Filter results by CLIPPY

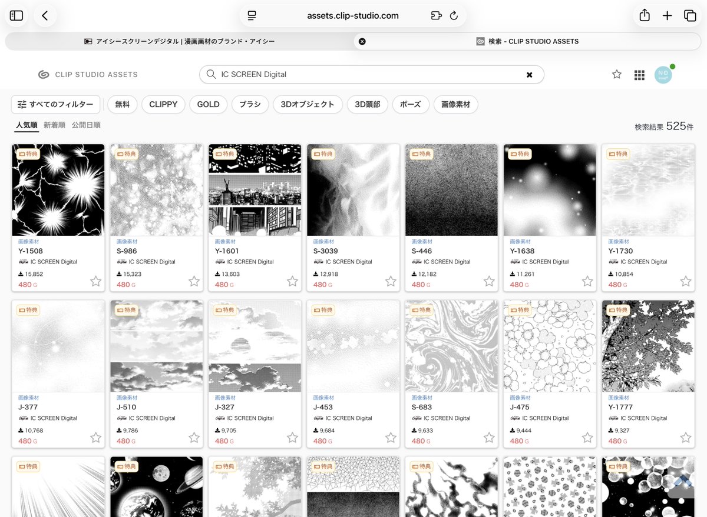click(x=163, y=104)
